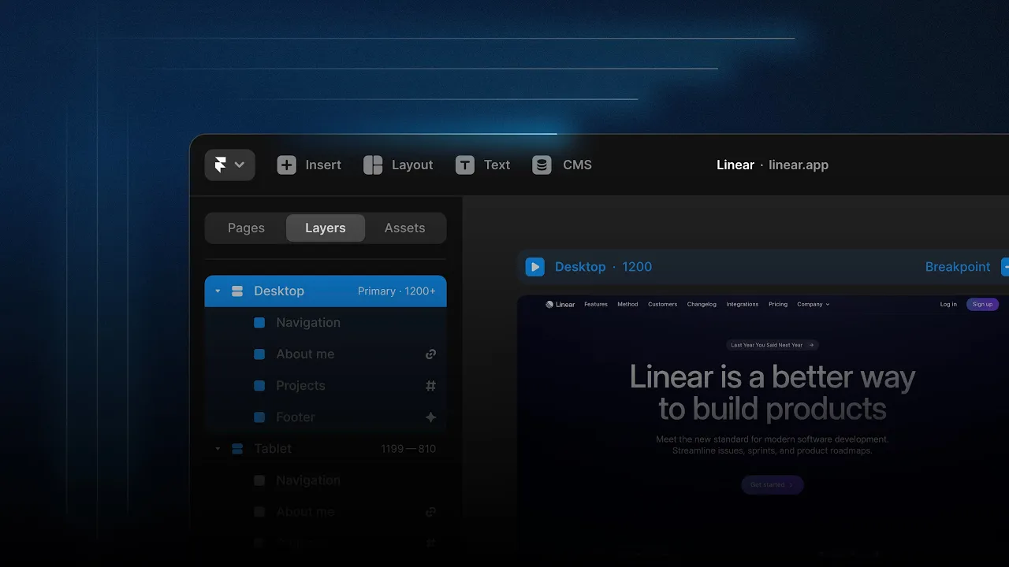Click the Breakpoint button on canvas
This screenshot has height=567, width=1009.
click(x=958, y=267)
